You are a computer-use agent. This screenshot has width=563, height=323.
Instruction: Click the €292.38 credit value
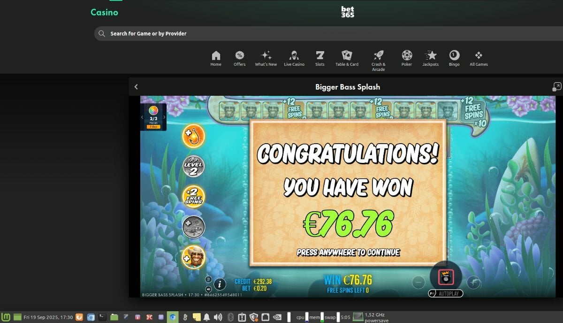pos(263,282)
